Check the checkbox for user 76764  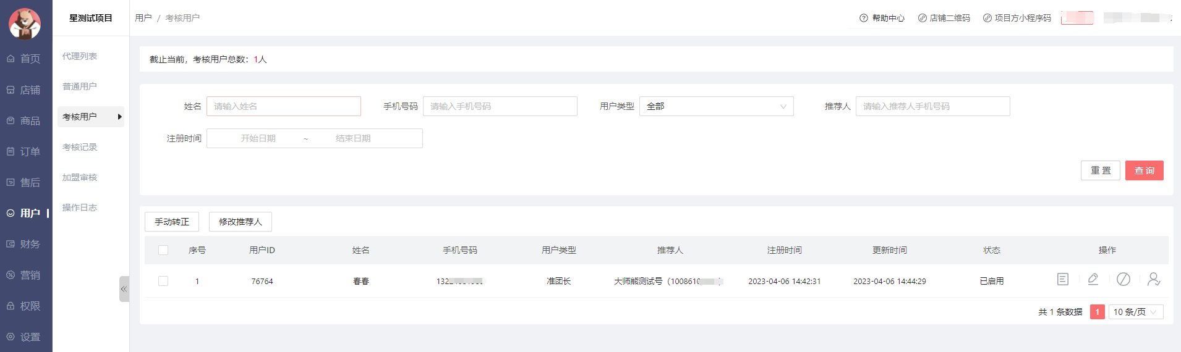163,281
